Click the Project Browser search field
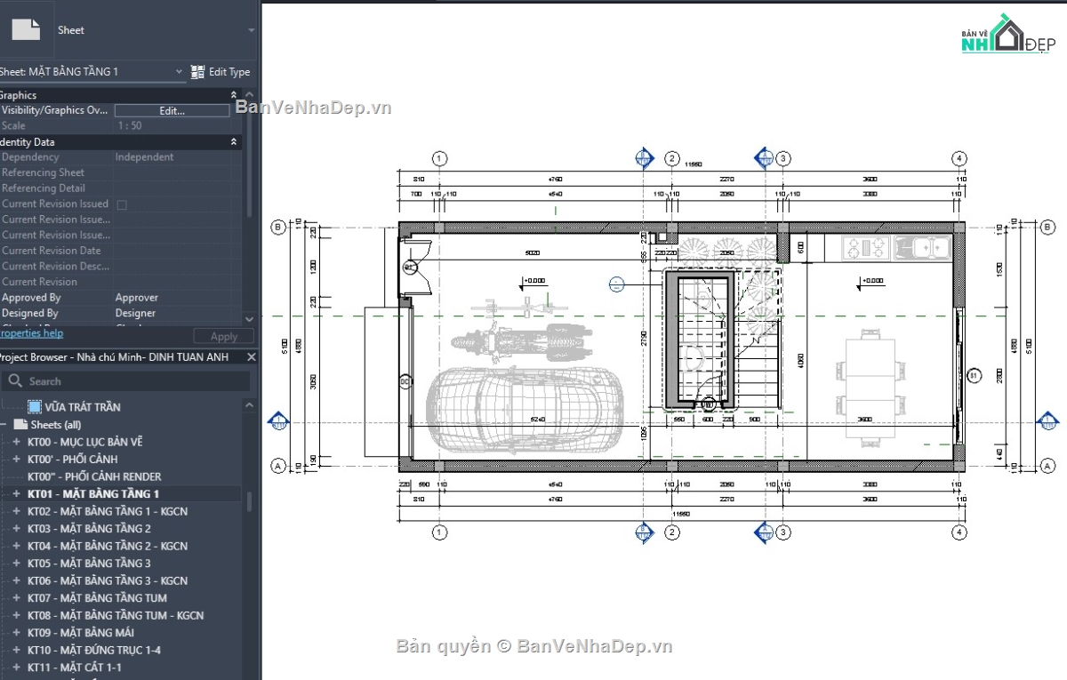The height and width of the screenshot is (680, 1067). tap(124, 381)
